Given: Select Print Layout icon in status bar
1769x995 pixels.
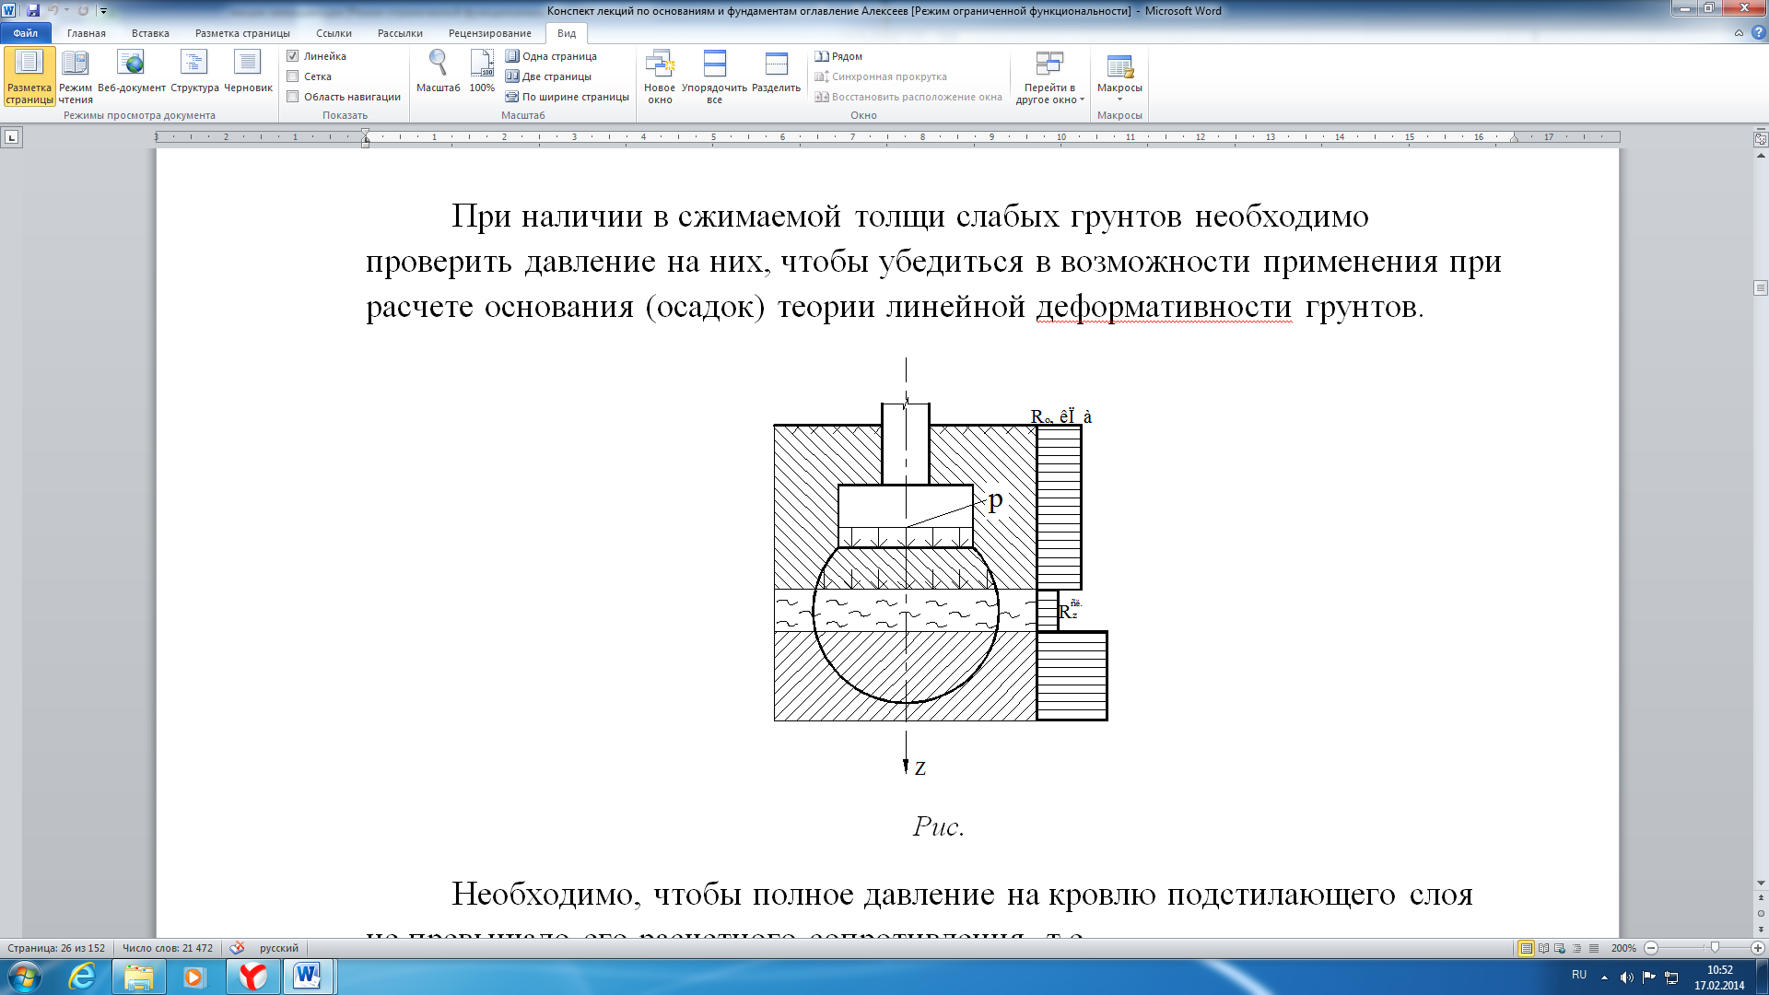Looking at the screenshot, I should point(1526,948).
